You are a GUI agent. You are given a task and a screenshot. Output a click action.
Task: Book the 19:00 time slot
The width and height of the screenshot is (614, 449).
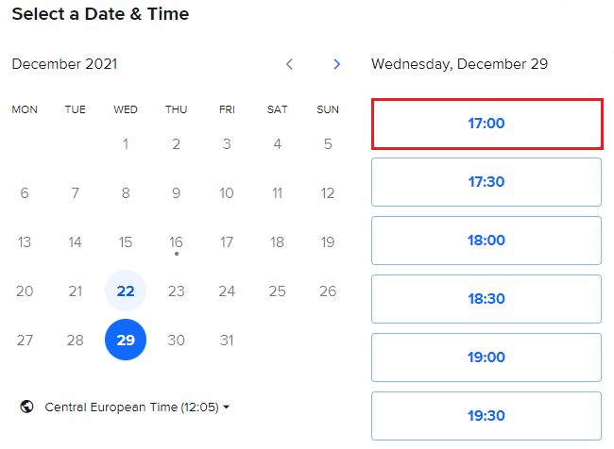pyautogui.click(x=486, y=357)
